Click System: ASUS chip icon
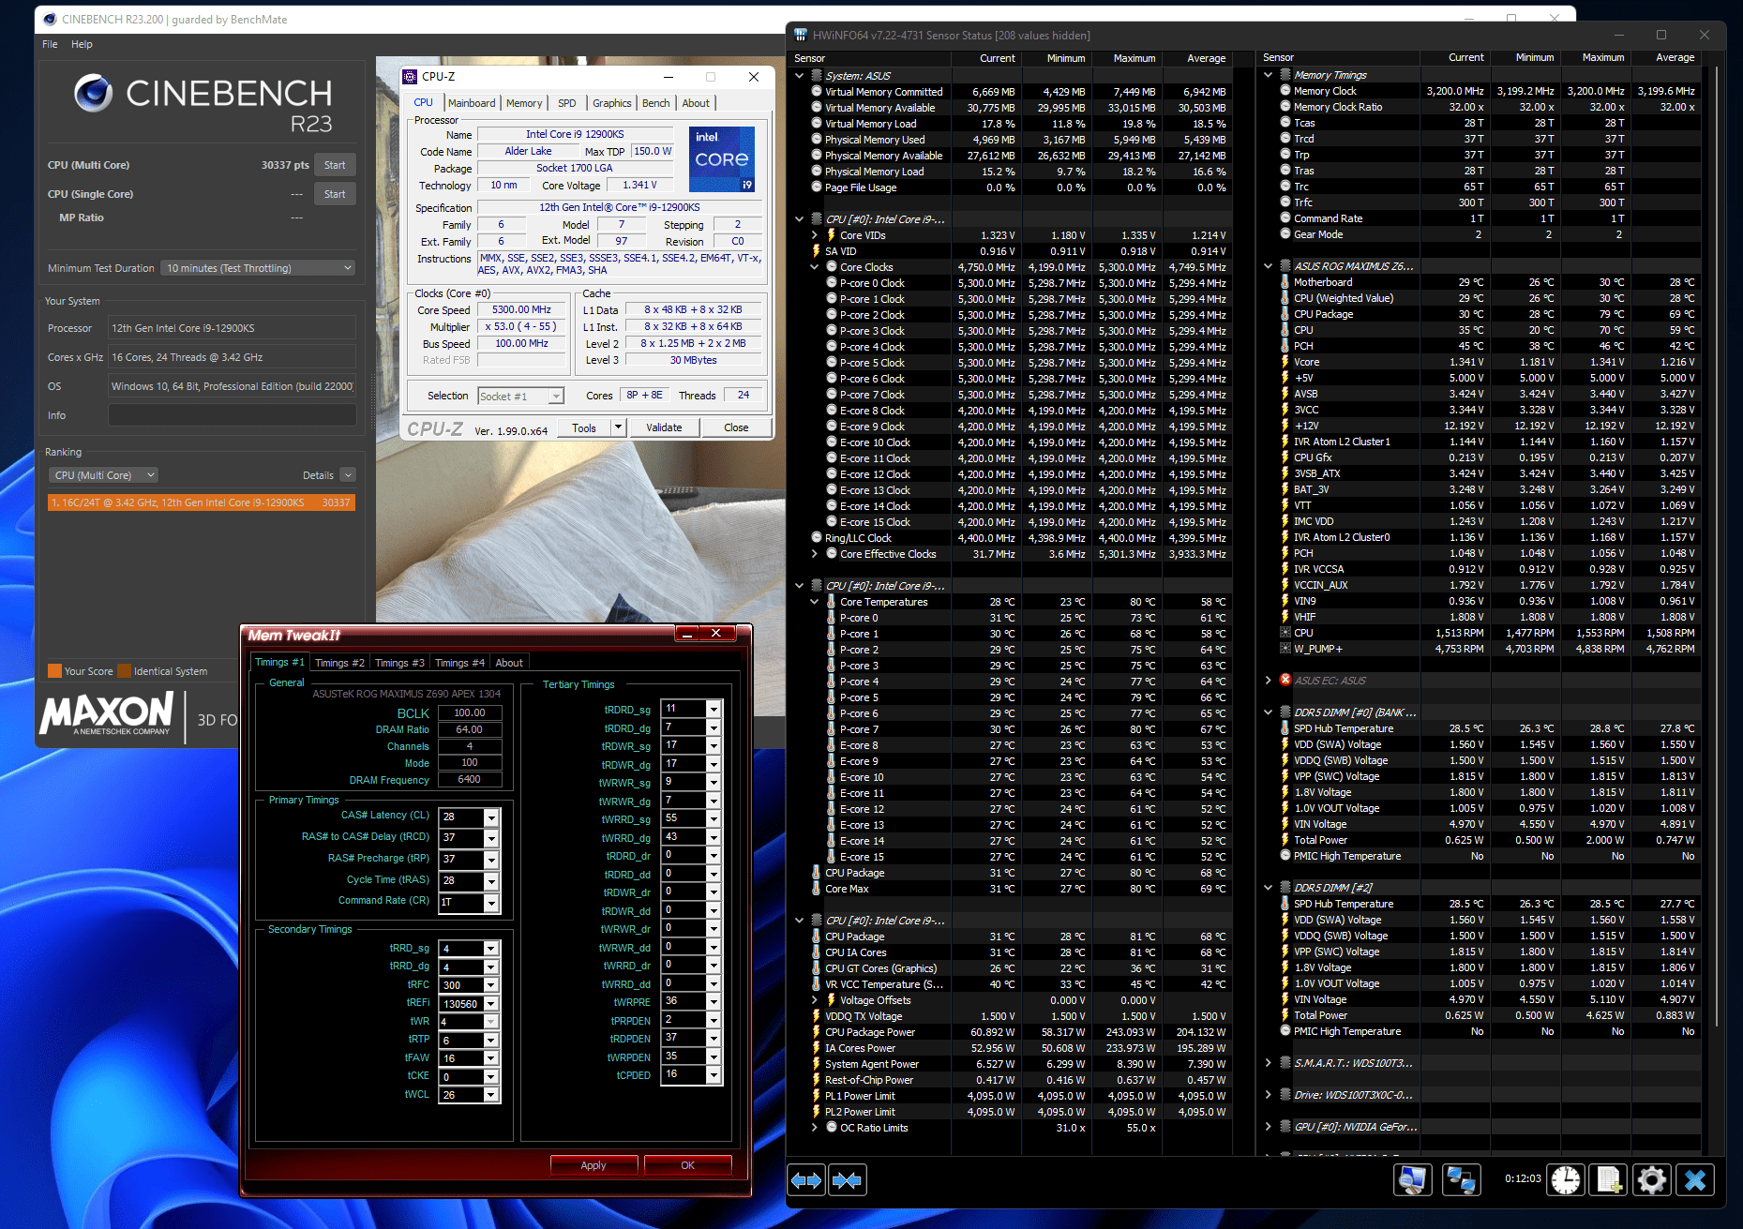 pyautogui.click(x=817, y=76)
